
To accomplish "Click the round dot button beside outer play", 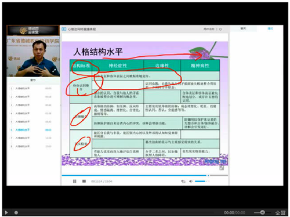I will 16,212.
